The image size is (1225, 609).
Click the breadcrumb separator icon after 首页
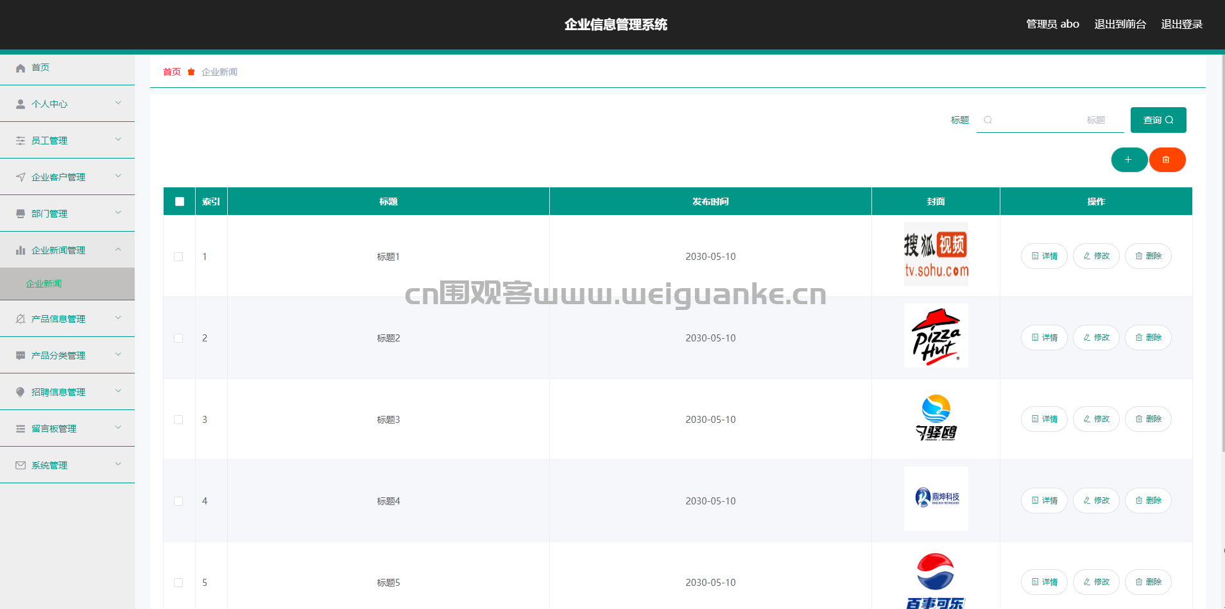(191, 72)
